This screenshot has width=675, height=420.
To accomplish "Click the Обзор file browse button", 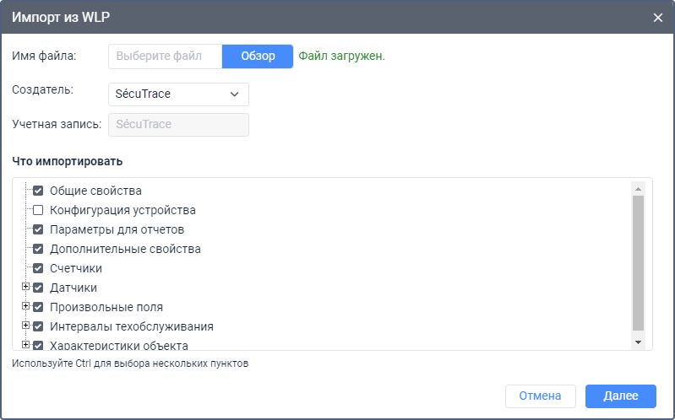I will click(x=258, y=57).
